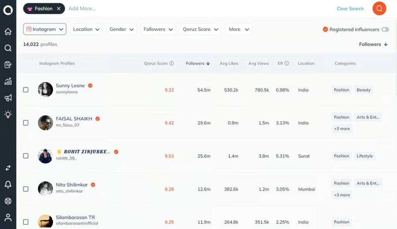Click the Clear Search link
The image size is (397, 229).
pyautogui.click(x=350, y=9)
